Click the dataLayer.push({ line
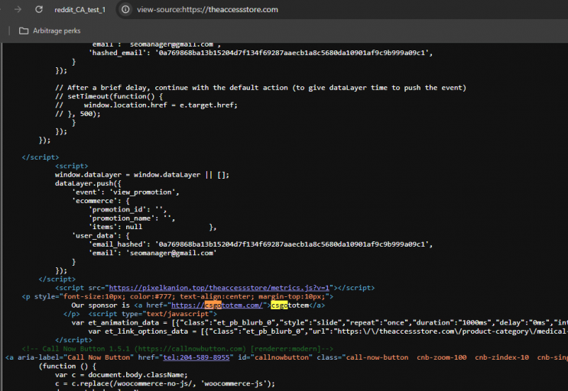The image size is (568, 391). point(88,183)
